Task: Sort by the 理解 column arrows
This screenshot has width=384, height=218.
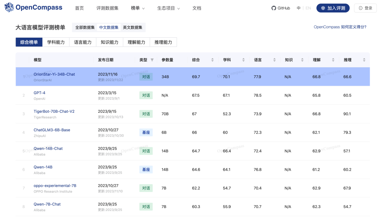Action: [x=333, y=60]
